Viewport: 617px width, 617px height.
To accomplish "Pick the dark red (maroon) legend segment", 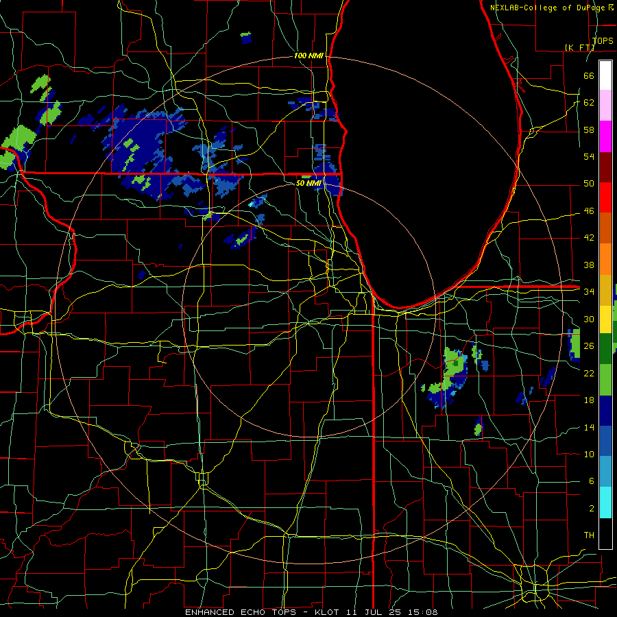I will pyautogui.click(x=605, y=167).
